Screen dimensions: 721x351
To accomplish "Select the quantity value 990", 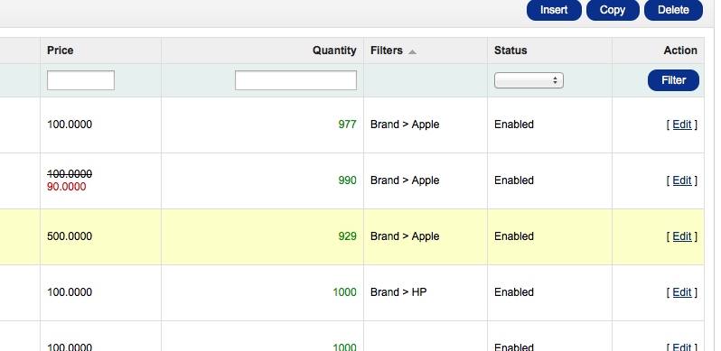I will 347,180.
